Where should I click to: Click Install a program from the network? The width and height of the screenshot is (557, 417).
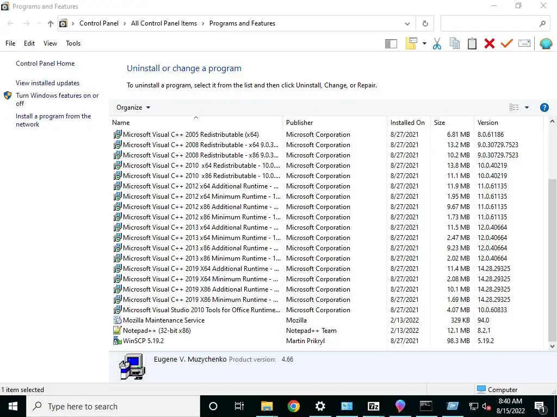click(53, 120)
